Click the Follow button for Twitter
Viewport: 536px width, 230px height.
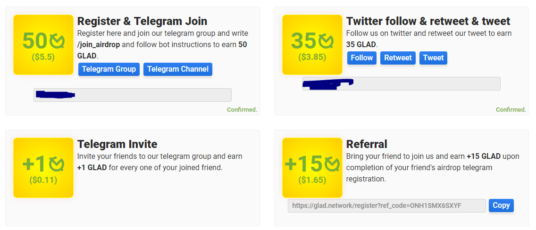tap(362, 58)
